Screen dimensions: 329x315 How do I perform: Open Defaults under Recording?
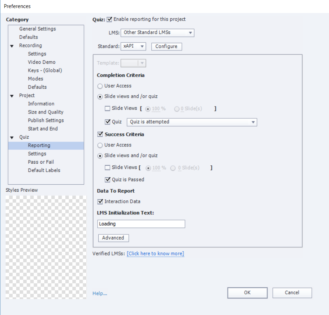pos(37,87)
